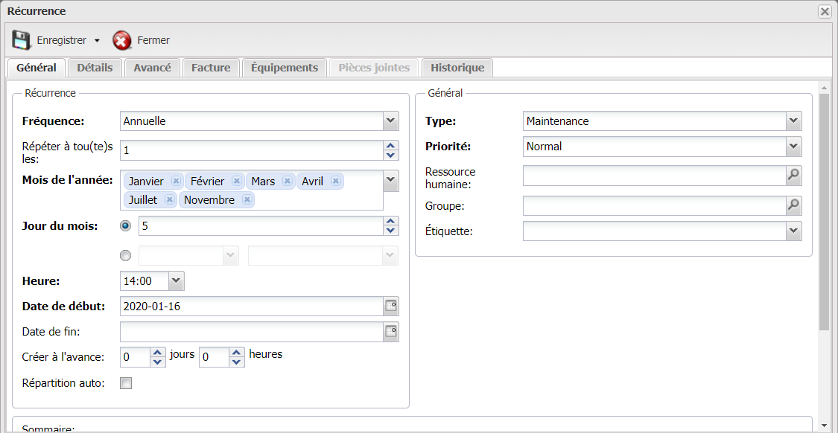This screenshot has width=838, height=433.
Task: Select the second Jour du mois radio option
Action: click(126, 256)
